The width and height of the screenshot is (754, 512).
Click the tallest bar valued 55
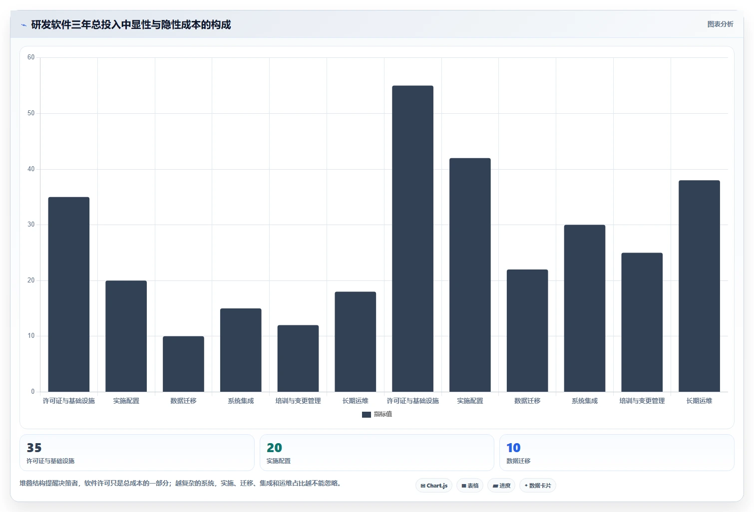click(x=412, y=239)
